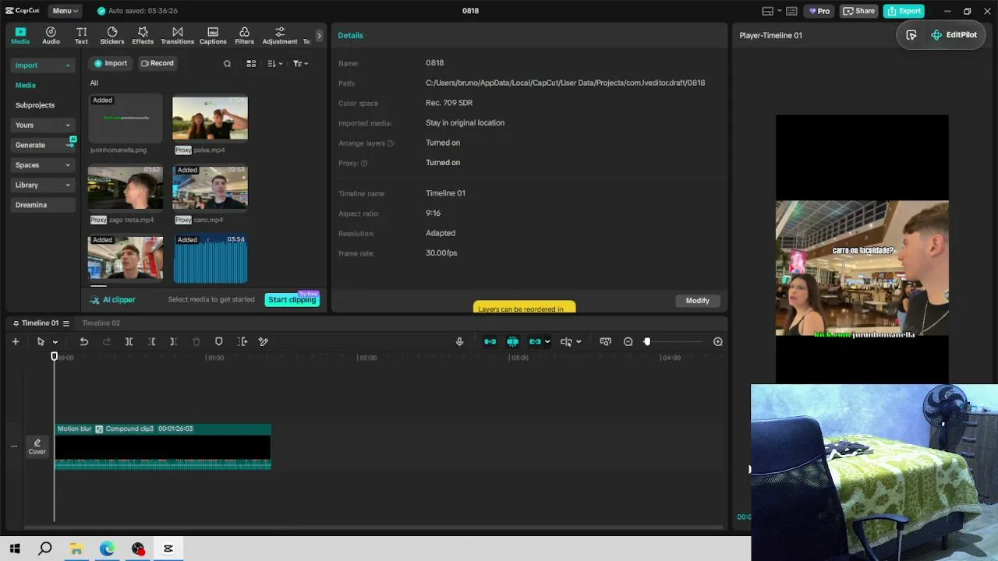
Task: Click the screen-select icon beside EditPilot
Action: 911,35
